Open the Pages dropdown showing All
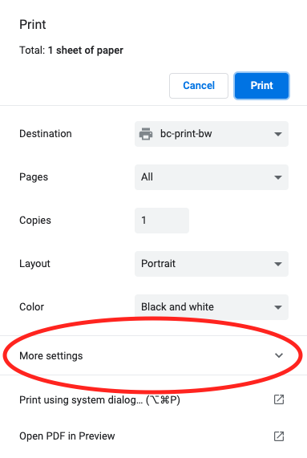Screen dimensions: 307x458 click(x=212, y=177)
